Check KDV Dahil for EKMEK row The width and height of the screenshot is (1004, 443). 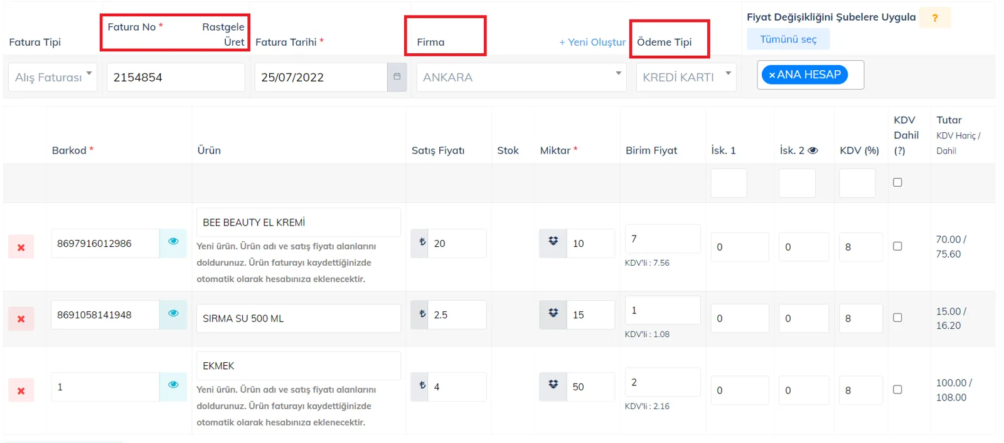(897, 390)
